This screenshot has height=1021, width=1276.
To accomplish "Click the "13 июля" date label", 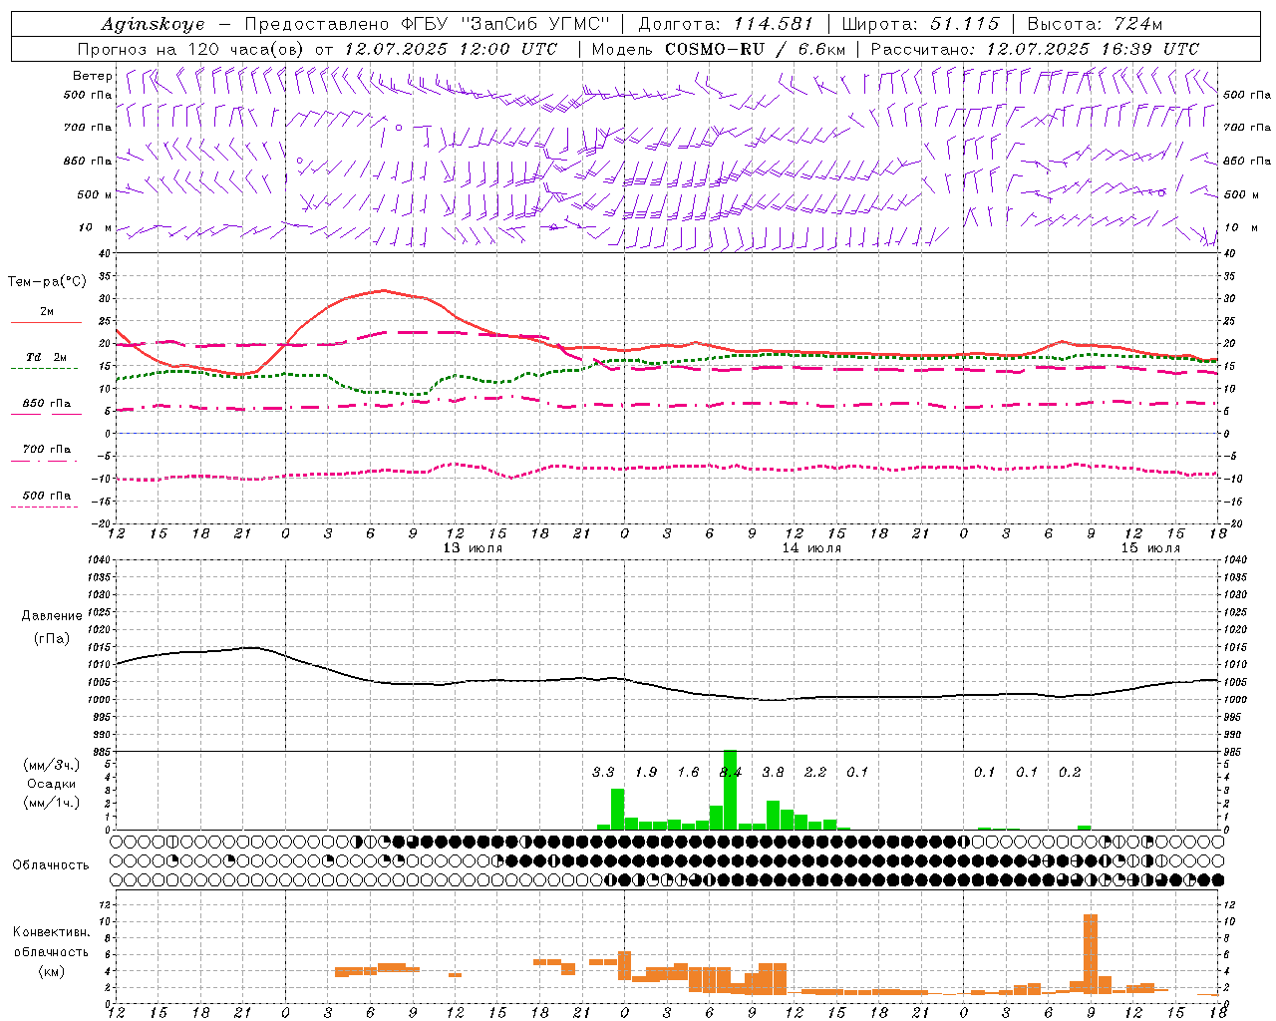I will point(473,548).
